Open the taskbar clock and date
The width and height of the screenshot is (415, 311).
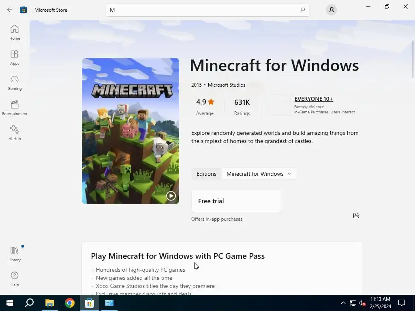(x=380, y=303)
